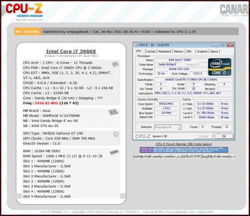The height and width of the screenshot is (216, 250).
Task: Click the motherboard icon beside MB Brand
Action: [x=113, y=112]
